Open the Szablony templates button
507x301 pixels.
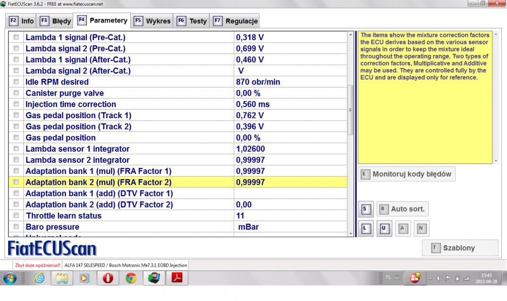459,248
